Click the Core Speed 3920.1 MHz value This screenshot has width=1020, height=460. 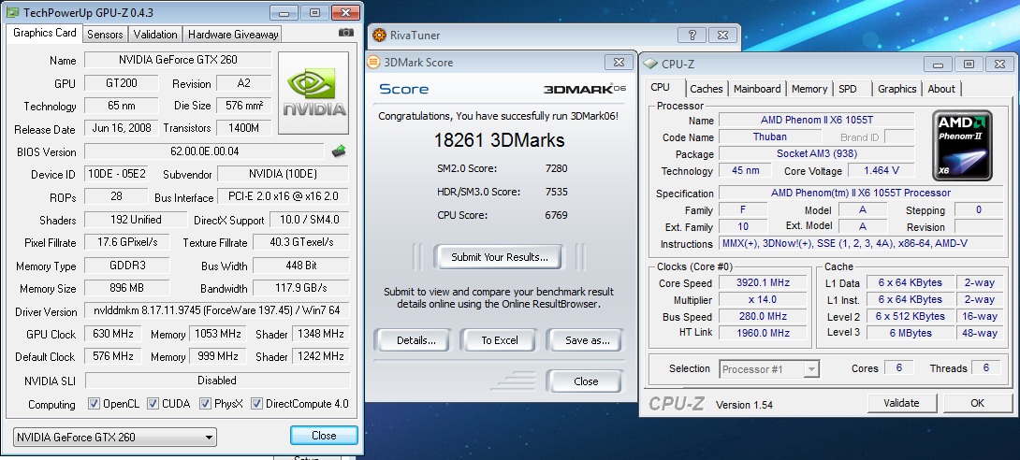click(763, 283)
